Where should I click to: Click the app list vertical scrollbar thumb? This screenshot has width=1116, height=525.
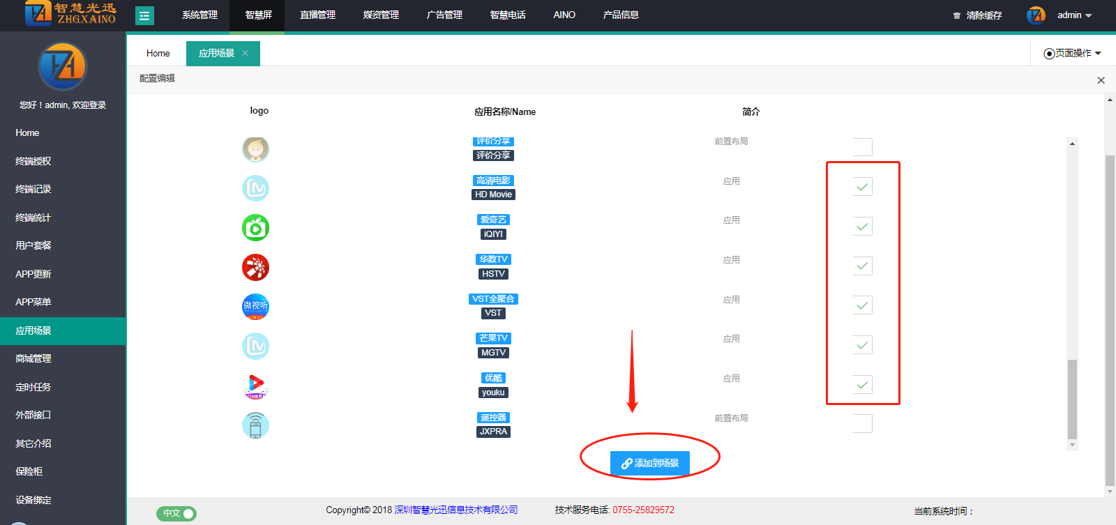[1072, 399]
